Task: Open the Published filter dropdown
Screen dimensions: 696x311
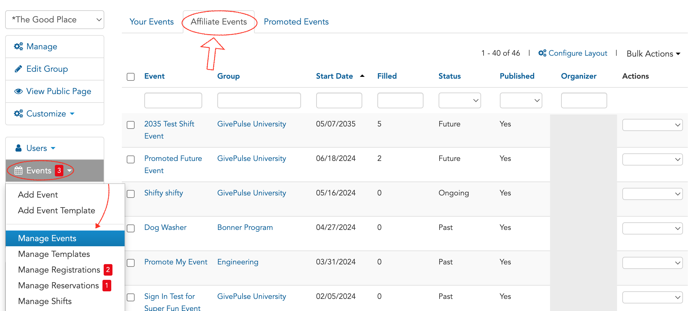Action: [x=521, y=100]
